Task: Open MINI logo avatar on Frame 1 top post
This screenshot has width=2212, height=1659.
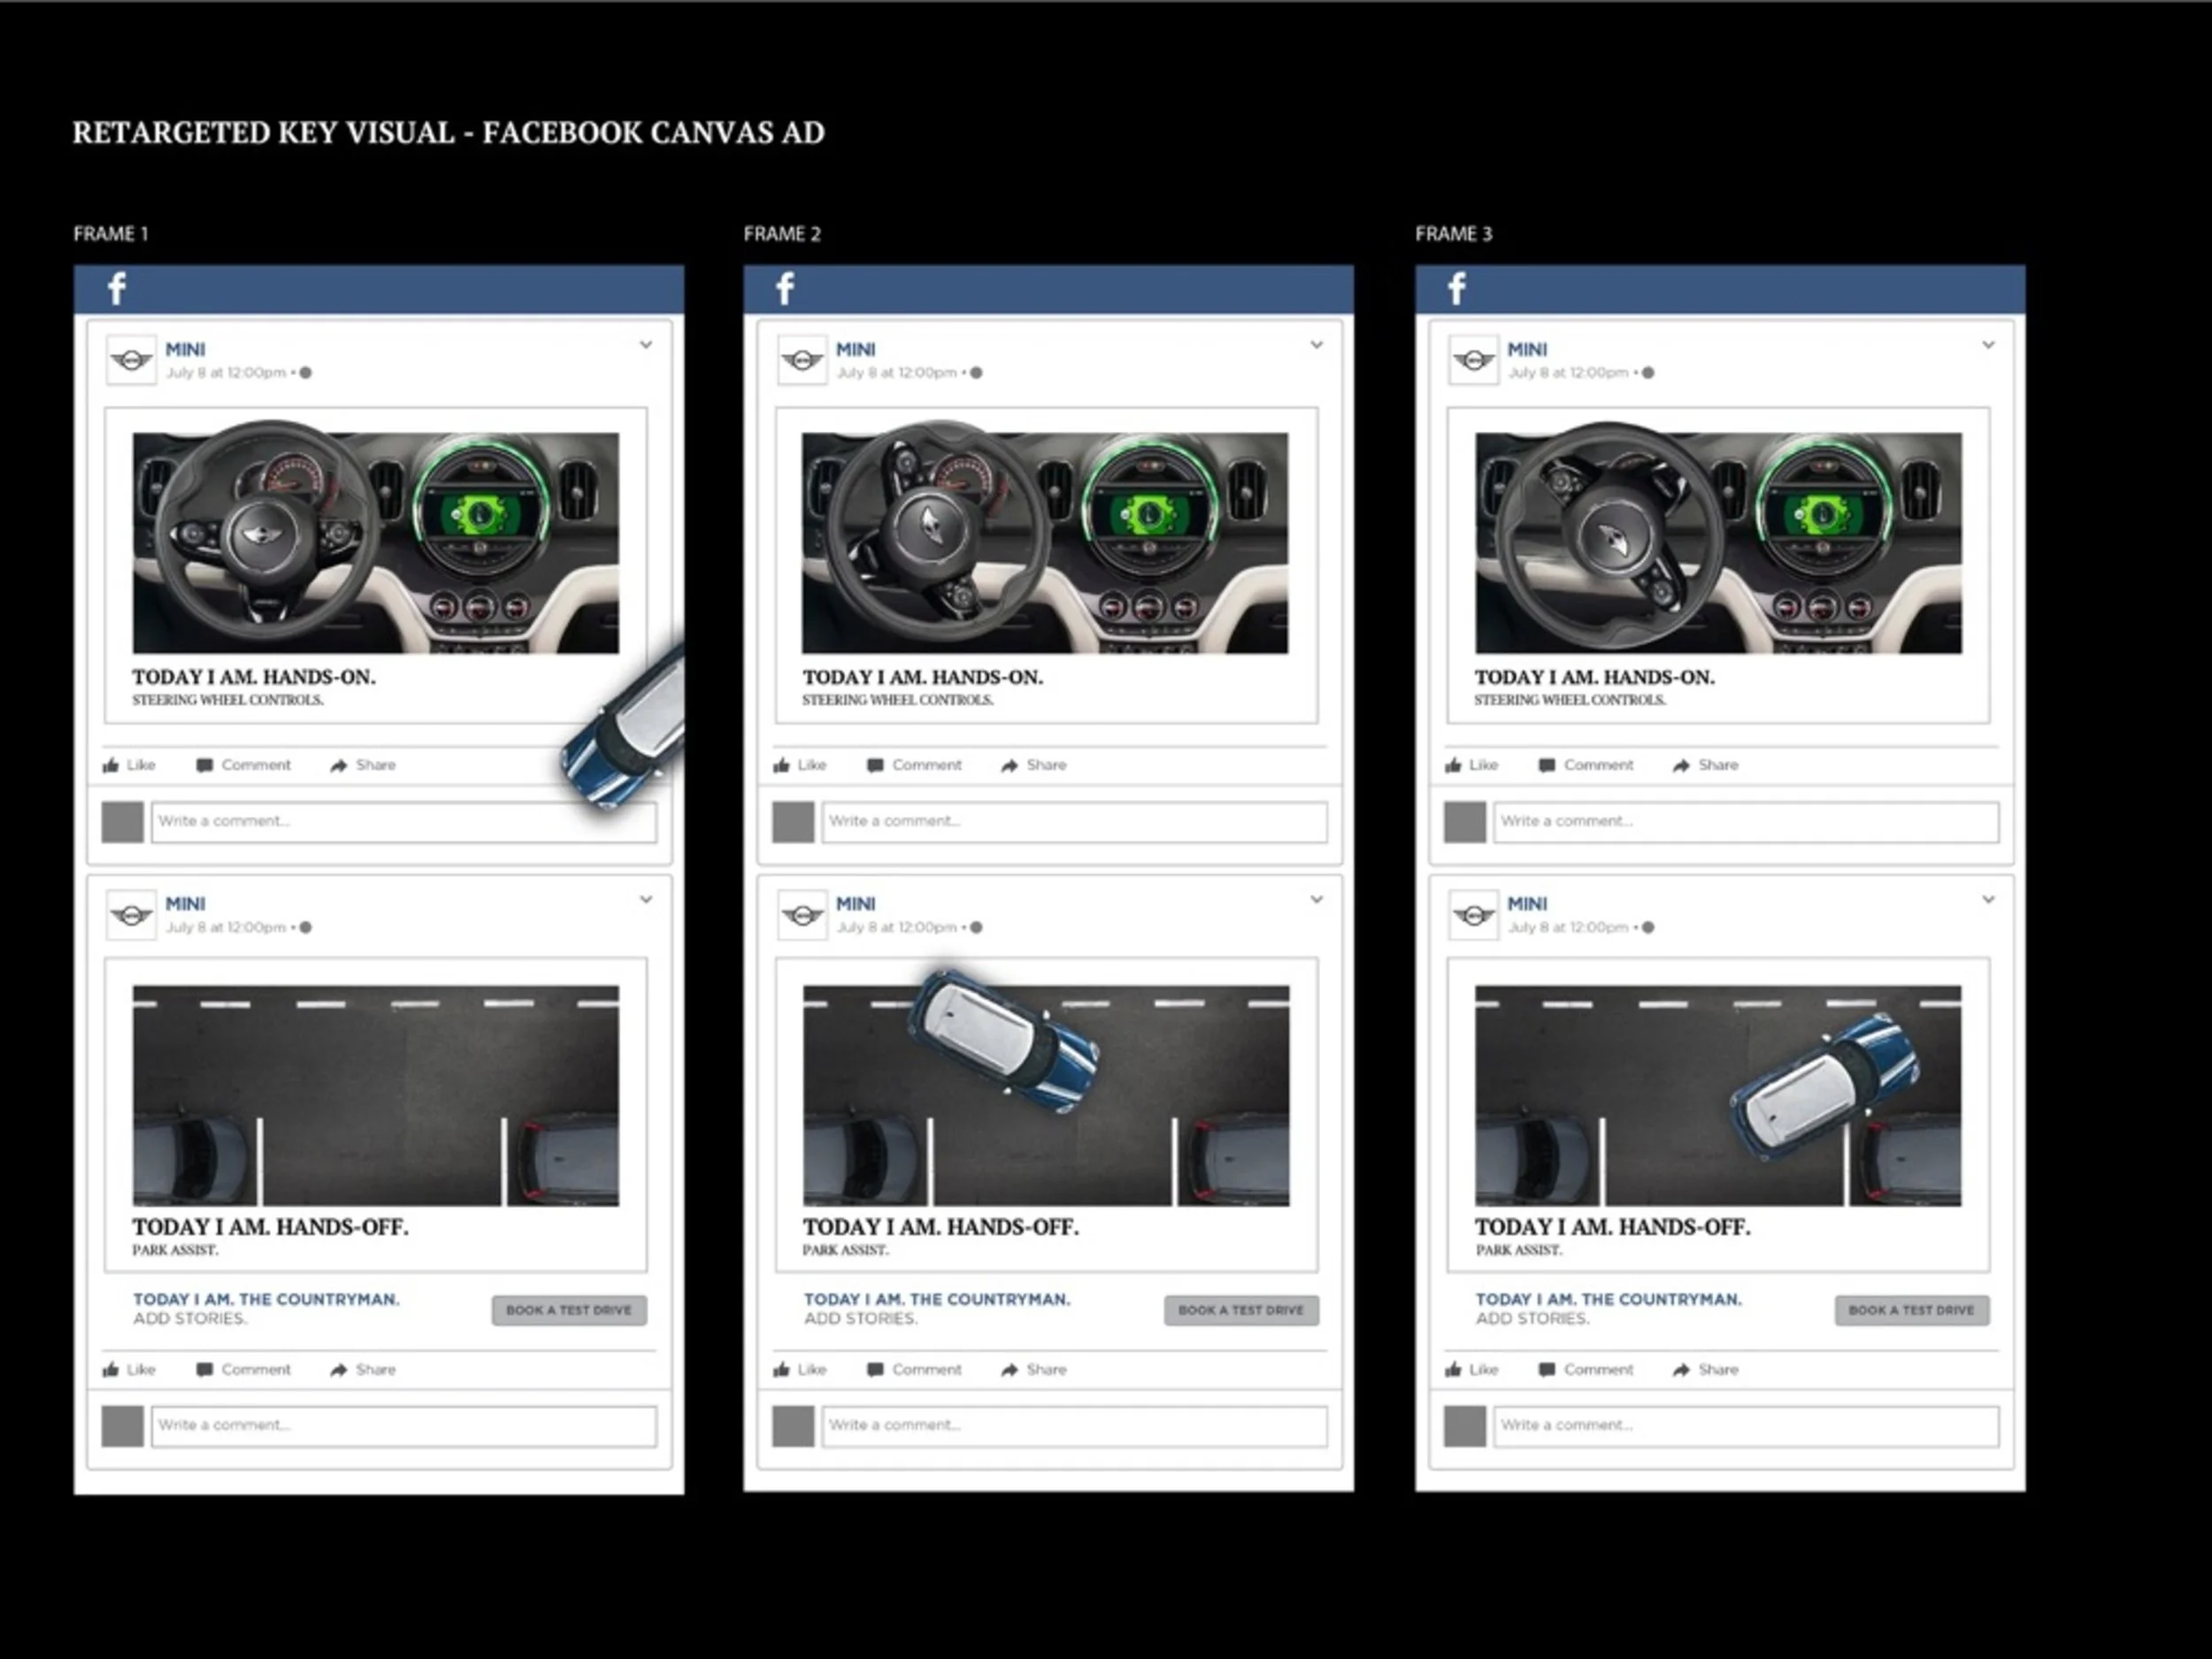Action: point(131,360)
